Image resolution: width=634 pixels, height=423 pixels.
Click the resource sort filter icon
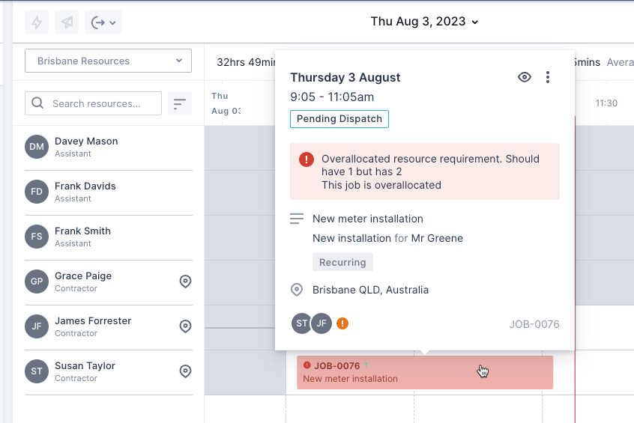click(179, 103)
